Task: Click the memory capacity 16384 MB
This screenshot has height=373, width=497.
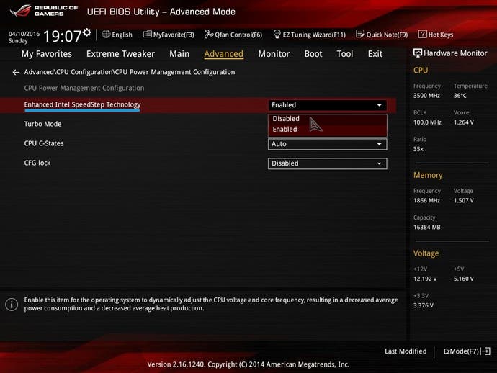Action: pyautogui.click(x=427, y=228)
